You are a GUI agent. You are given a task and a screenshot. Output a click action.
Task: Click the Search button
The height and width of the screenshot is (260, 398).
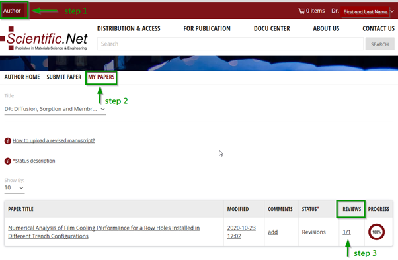[x=379, y=44]
